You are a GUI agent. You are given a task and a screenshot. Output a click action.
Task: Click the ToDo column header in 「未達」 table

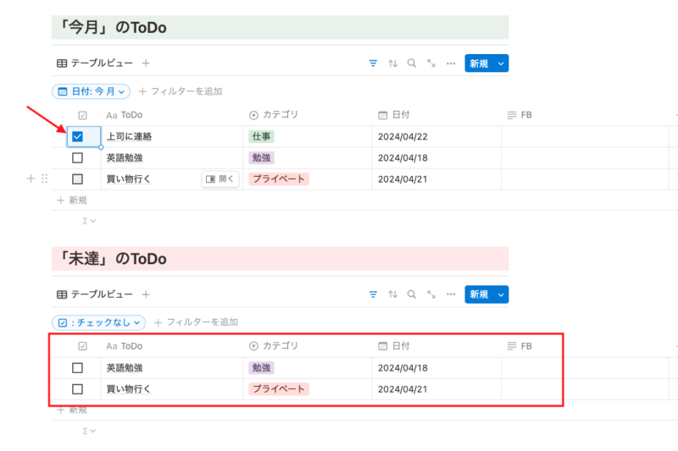pyautogui.click(x=125, y=346)
